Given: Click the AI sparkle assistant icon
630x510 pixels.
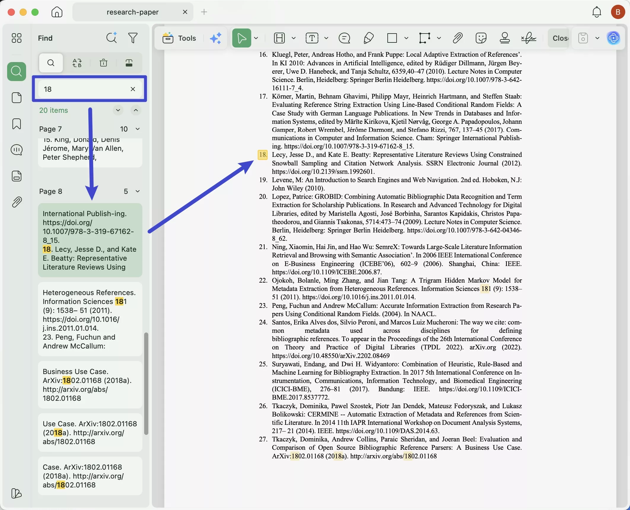Looking at the screenshot, I should (x=216, y=38).
